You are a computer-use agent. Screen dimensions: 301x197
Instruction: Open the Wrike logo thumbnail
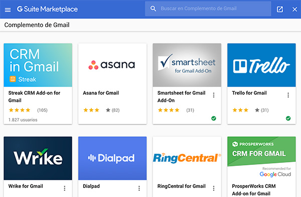[x=38, y=158]
